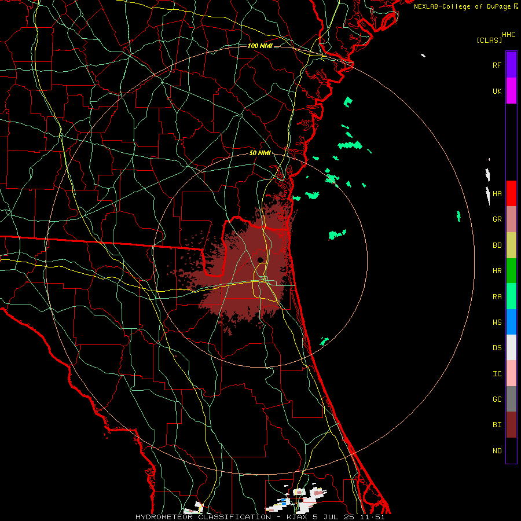Click the KJAX radar site identifier
Viewport: 521px width, 521px height.
296,517
